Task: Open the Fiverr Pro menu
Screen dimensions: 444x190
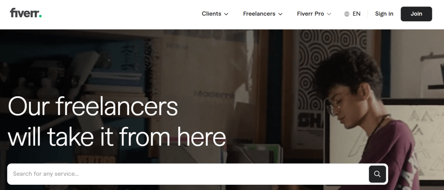Action: [x=314, y=14]
